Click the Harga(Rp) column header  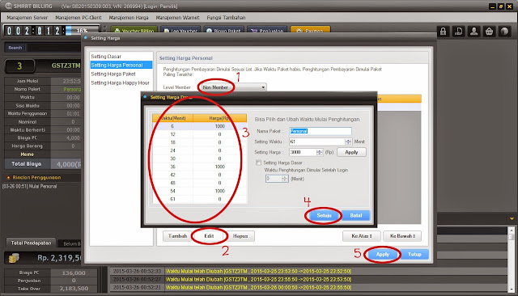pyautogui.click(x=219, y=118)
